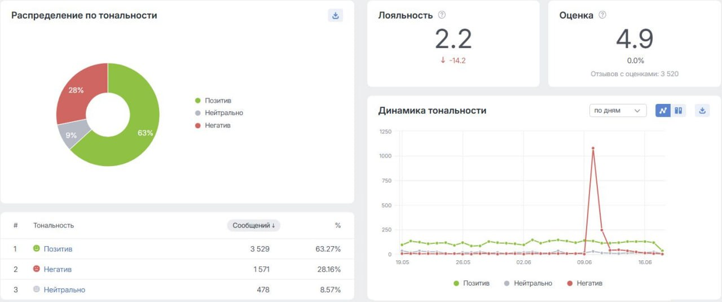Open the 'по дням' period dropdown
The image size is (722, 302).
(x=618, y=111)
